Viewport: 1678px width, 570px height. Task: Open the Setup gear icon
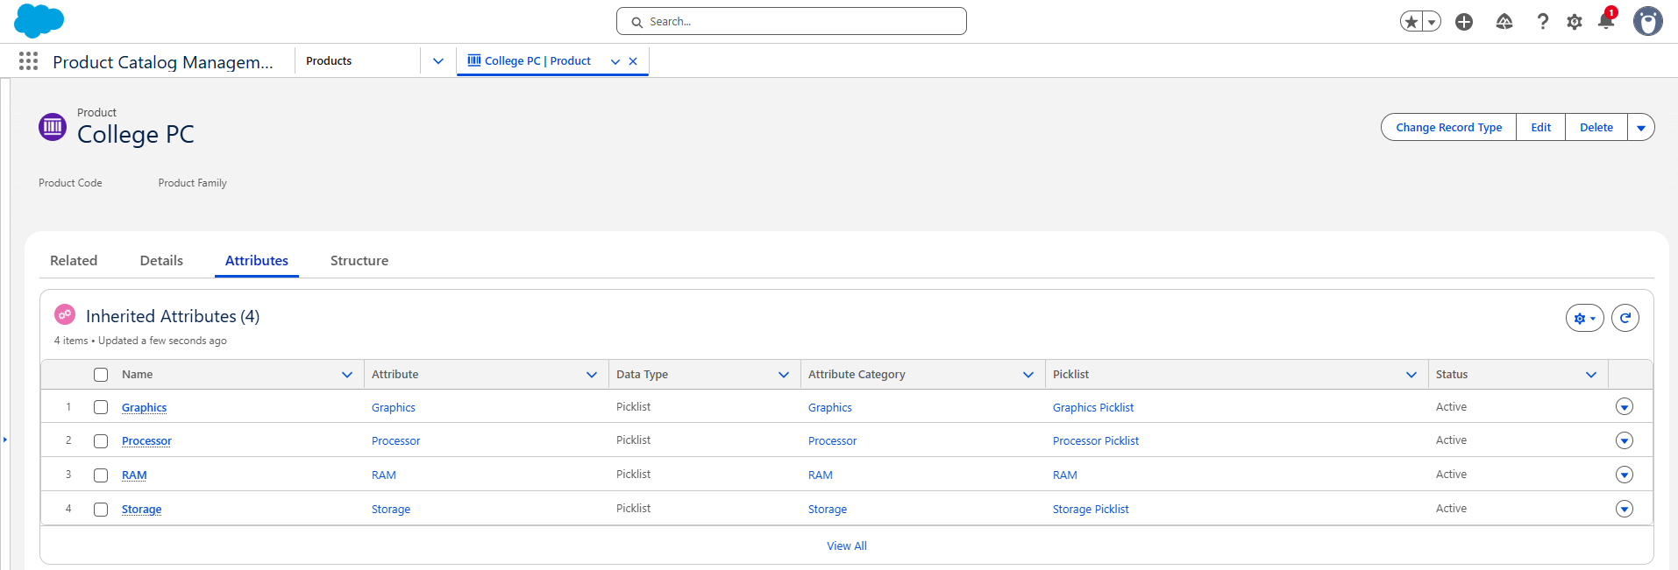click(1575, 22)
